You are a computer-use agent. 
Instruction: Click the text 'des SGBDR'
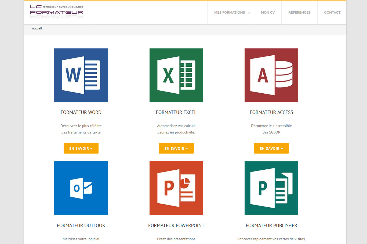tap(271, 132)
